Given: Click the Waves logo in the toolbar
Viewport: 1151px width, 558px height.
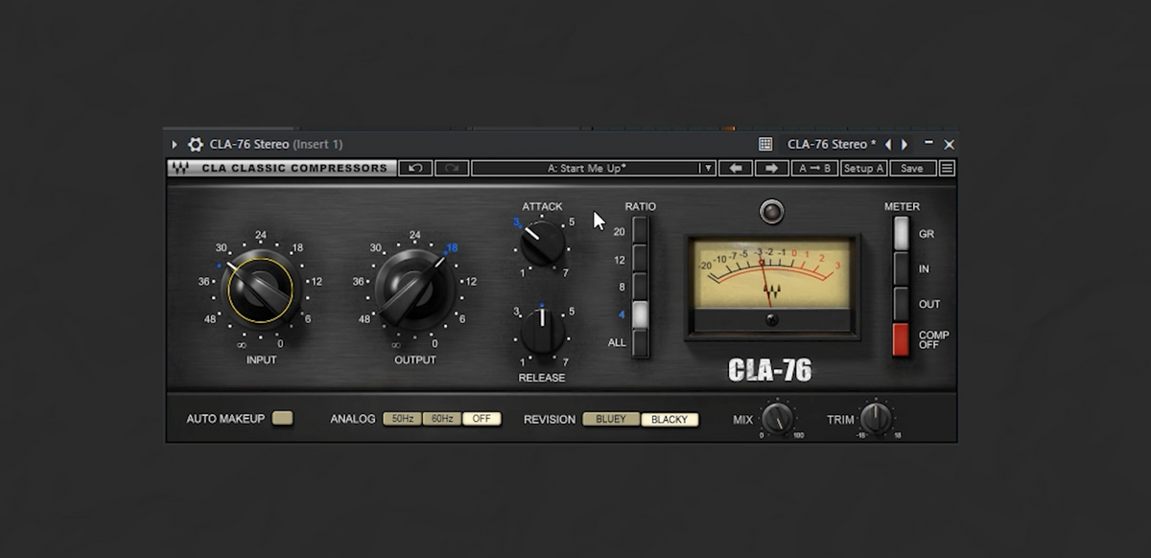Looking at the screenshot, I should [x=179, y=168].
